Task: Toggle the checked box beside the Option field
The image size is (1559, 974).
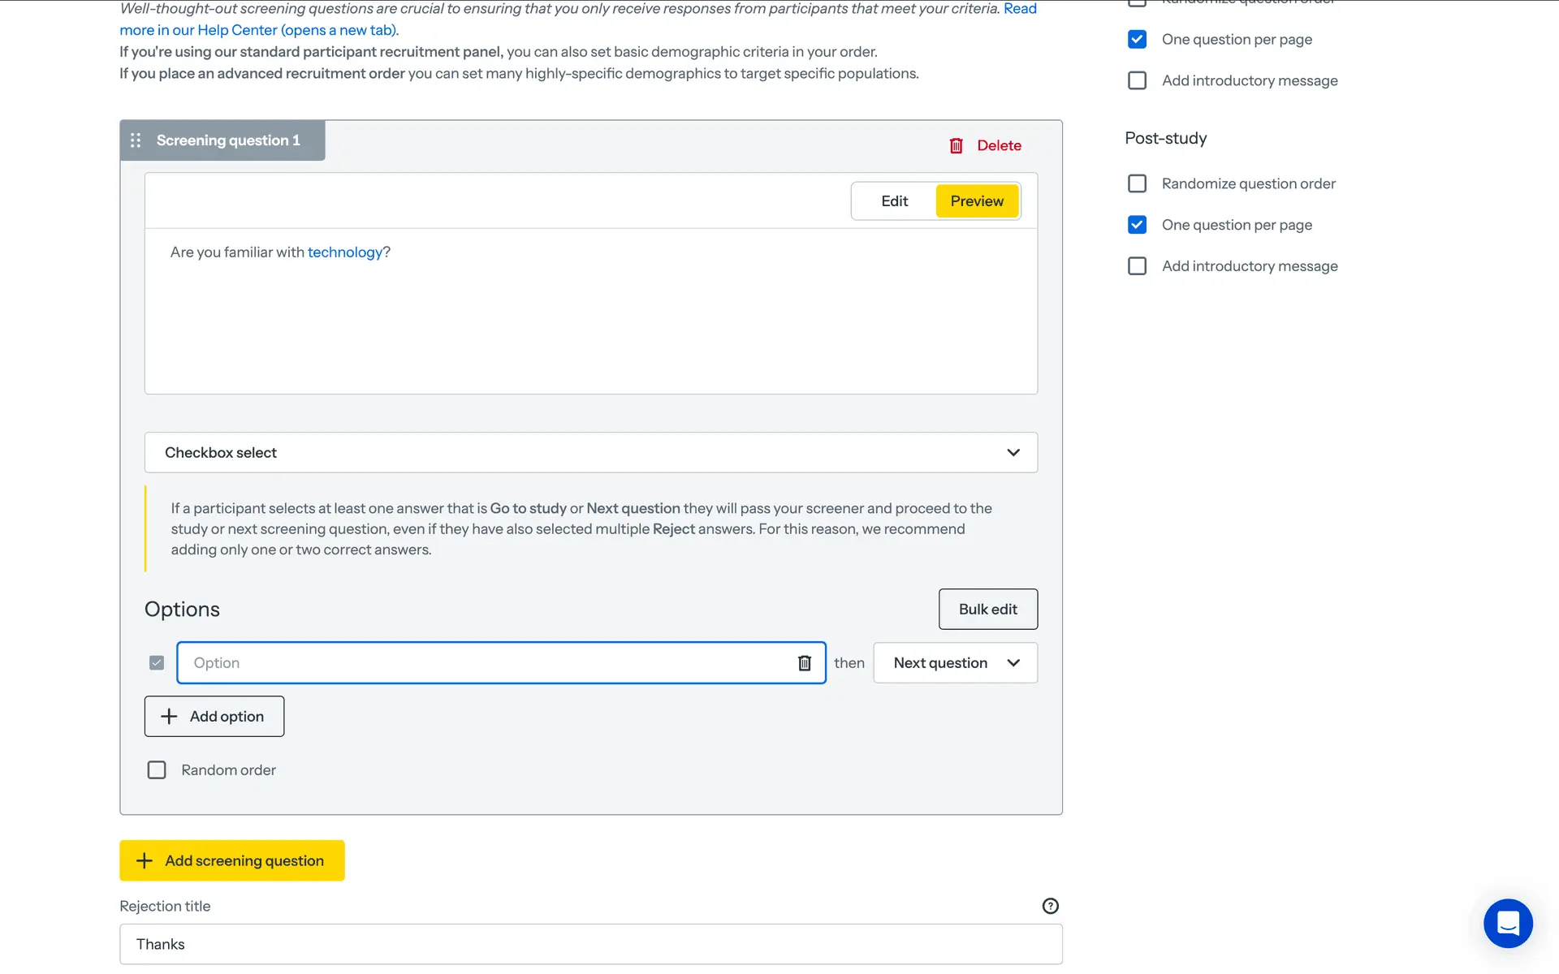Action: pyautogui.click(x=157, y=663)
